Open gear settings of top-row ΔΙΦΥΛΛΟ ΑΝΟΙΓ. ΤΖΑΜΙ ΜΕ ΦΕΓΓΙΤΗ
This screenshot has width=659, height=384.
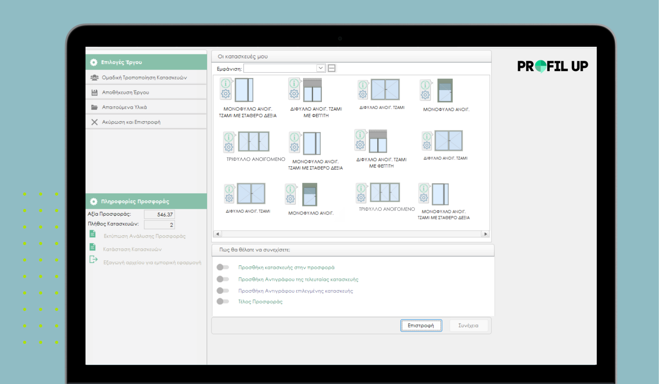click(x=294, y=94)
